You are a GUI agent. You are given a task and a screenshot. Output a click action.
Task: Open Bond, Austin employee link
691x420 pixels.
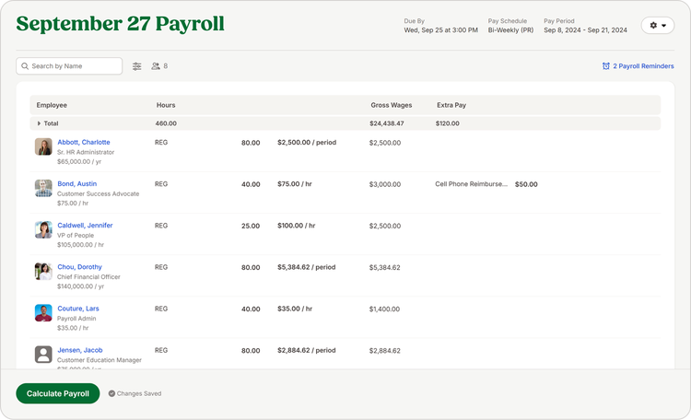click(x=77, y=184)
